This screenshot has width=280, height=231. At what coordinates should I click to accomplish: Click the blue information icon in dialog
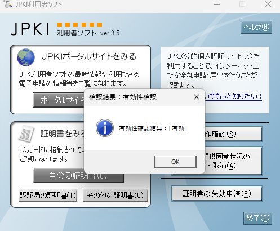pos(105,128)
